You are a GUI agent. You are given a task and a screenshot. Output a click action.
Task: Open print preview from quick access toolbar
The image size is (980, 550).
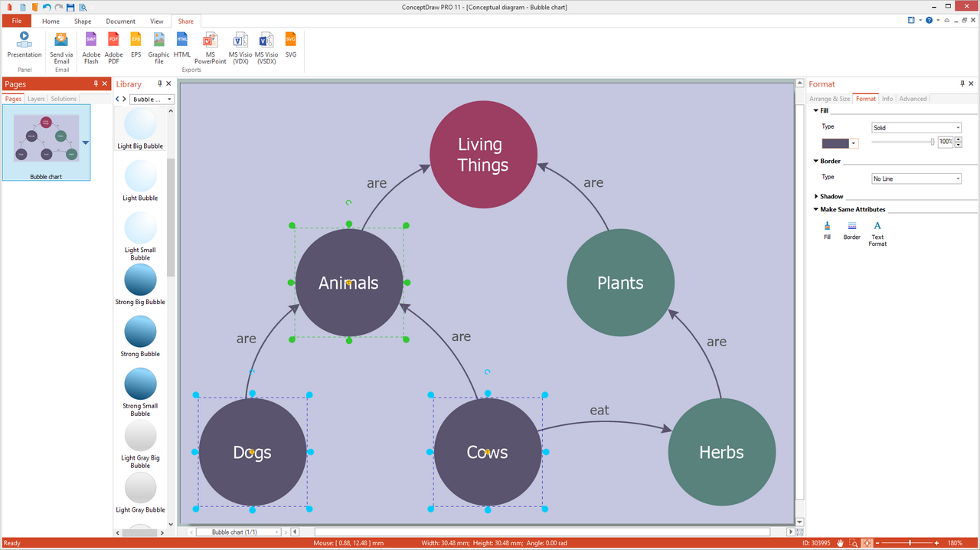click(83, 7)
